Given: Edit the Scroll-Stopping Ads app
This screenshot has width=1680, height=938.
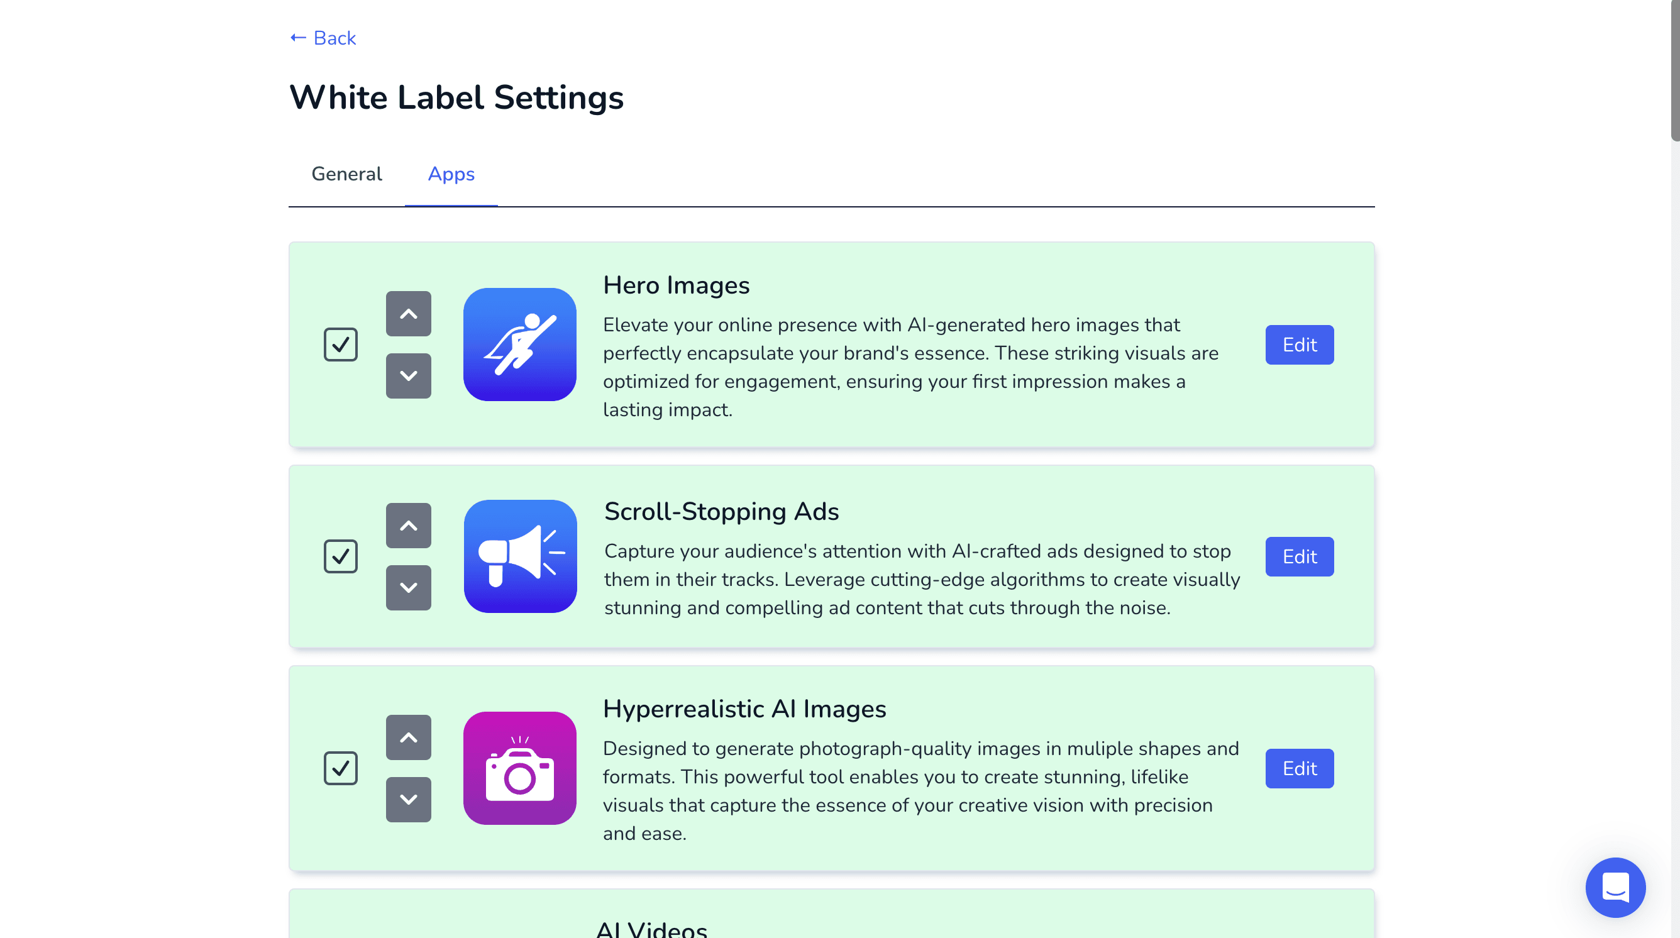Looking at the screenshot, I should 1299,556.
